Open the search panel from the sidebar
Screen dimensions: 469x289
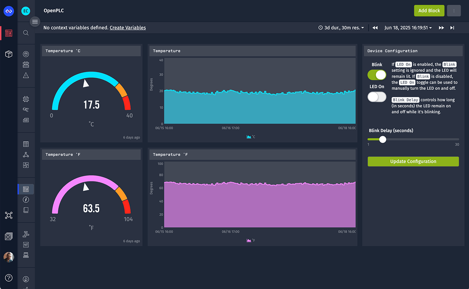point(26,33)
